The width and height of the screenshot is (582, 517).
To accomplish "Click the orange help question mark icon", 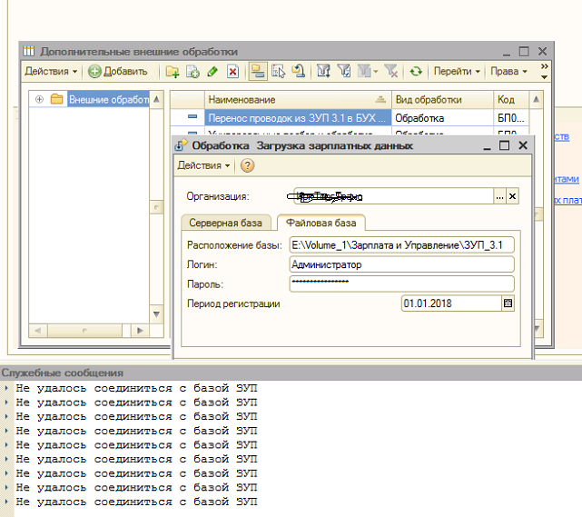I will [x=247, y=165].
